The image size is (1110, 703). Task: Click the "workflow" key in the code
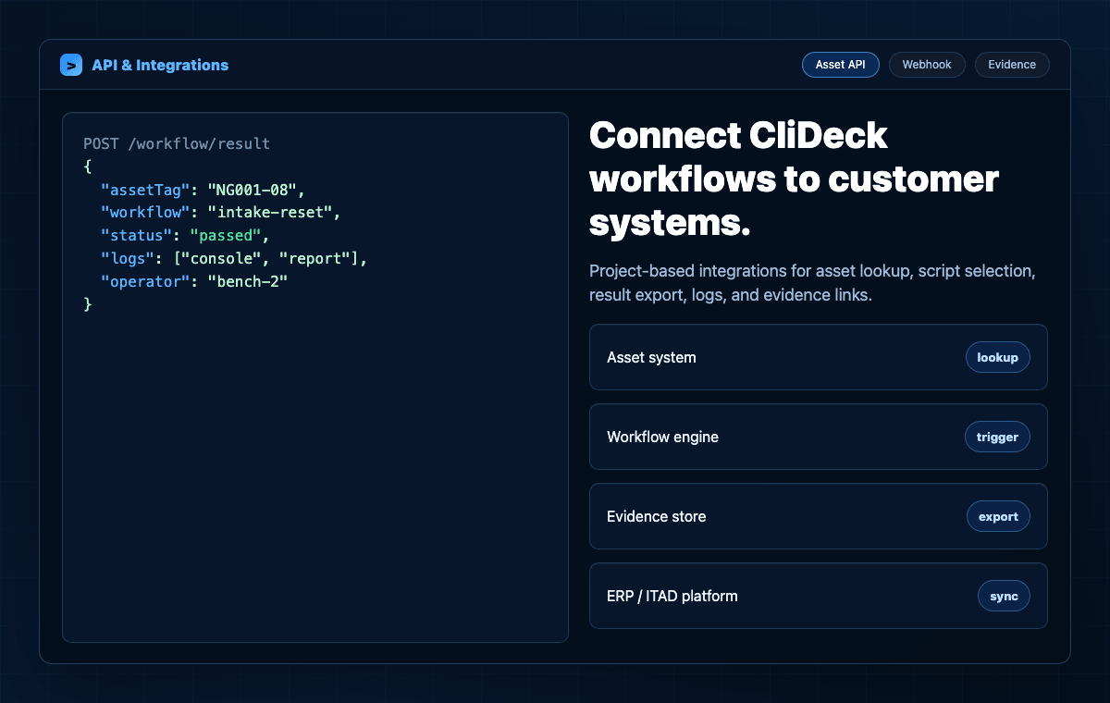145,213
